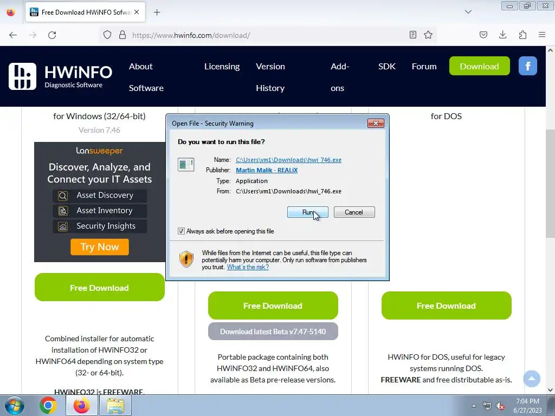Click the shield warning icon in dialog
The height and width of the screenshot is (416, 555).
click(186, 259)
